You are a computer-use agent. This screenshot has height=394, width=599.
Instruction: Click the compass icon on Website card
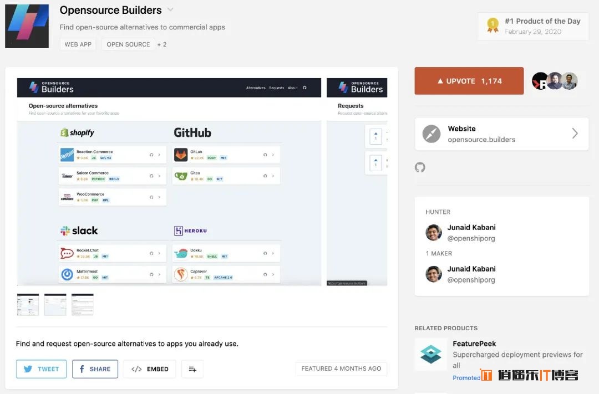coord(432,134)
